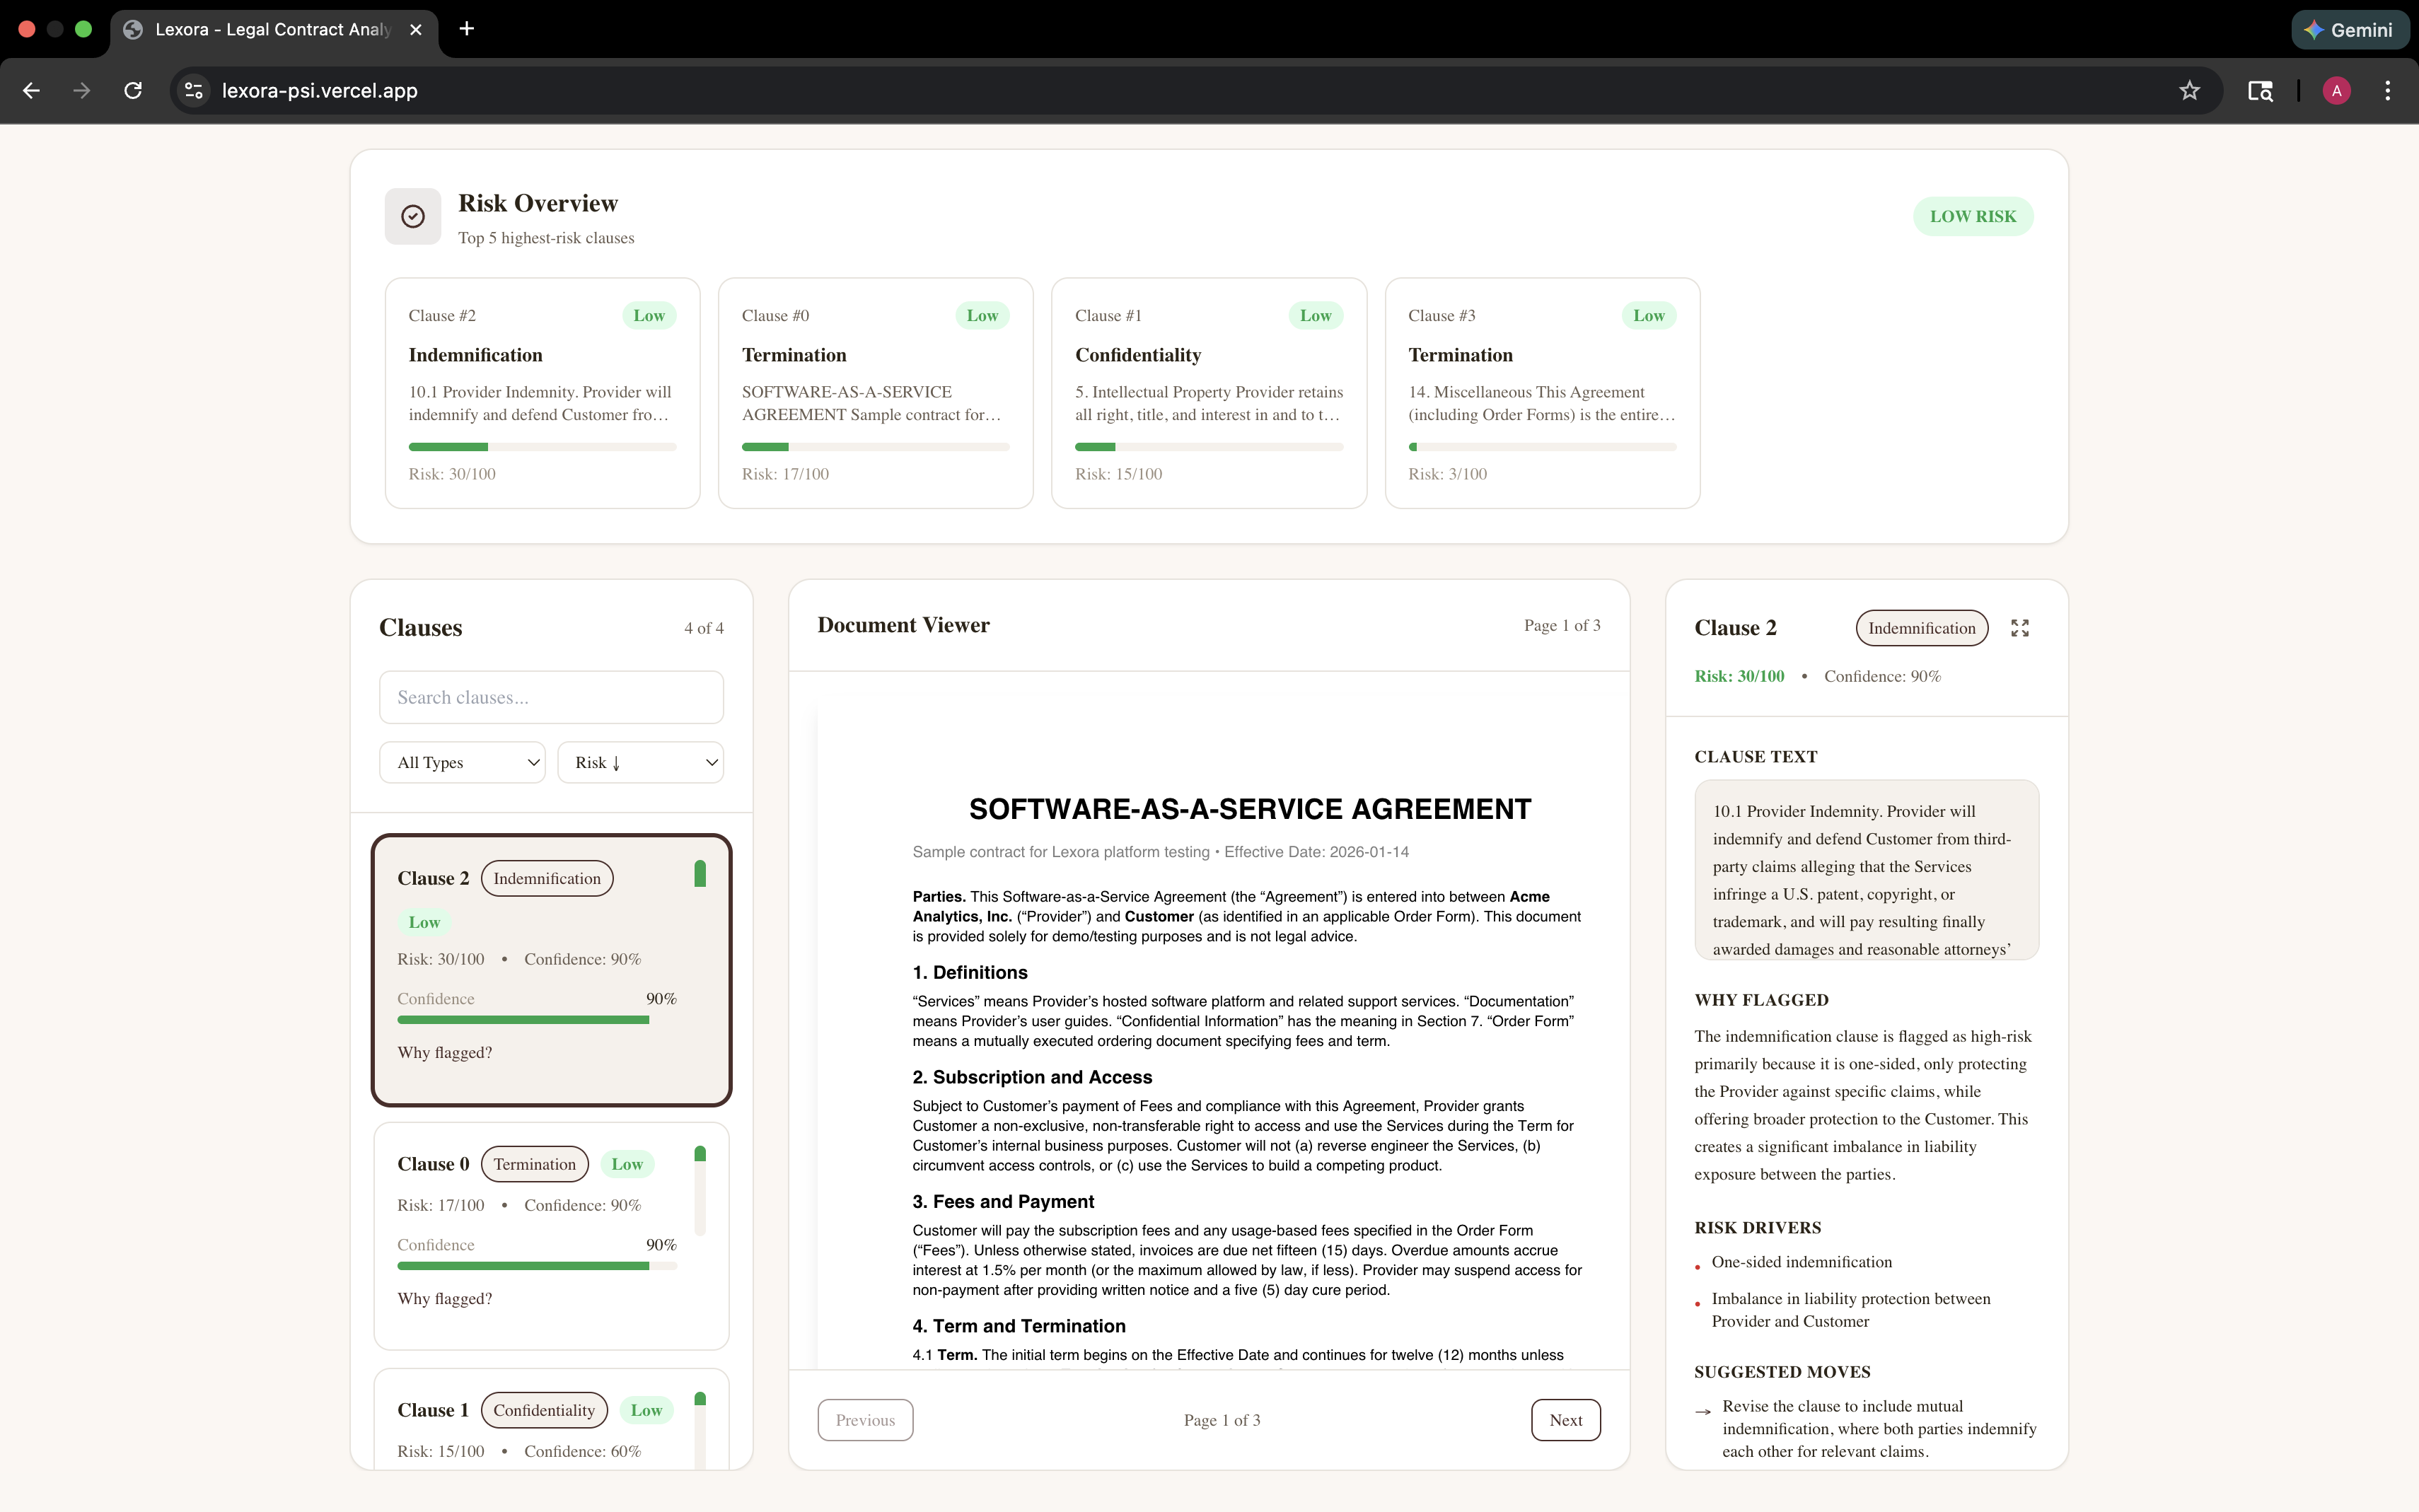Viewport: 2419px width, 1512px height.
Task: Open the All Types filter dropdown
Action: 462,762
